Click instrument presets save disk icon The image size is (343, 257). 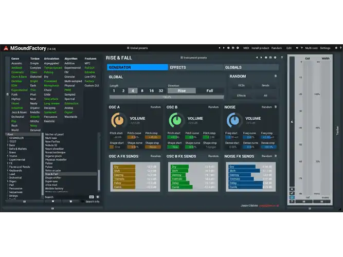(x=270, y=58)
